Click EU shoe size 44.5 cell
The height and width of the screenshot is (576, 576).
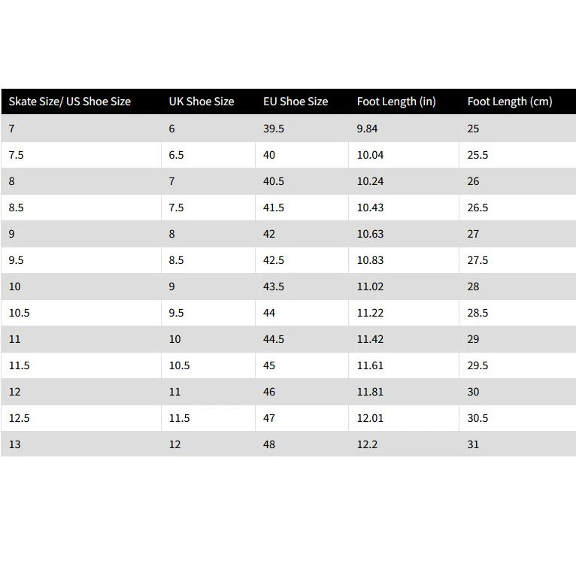274,339
